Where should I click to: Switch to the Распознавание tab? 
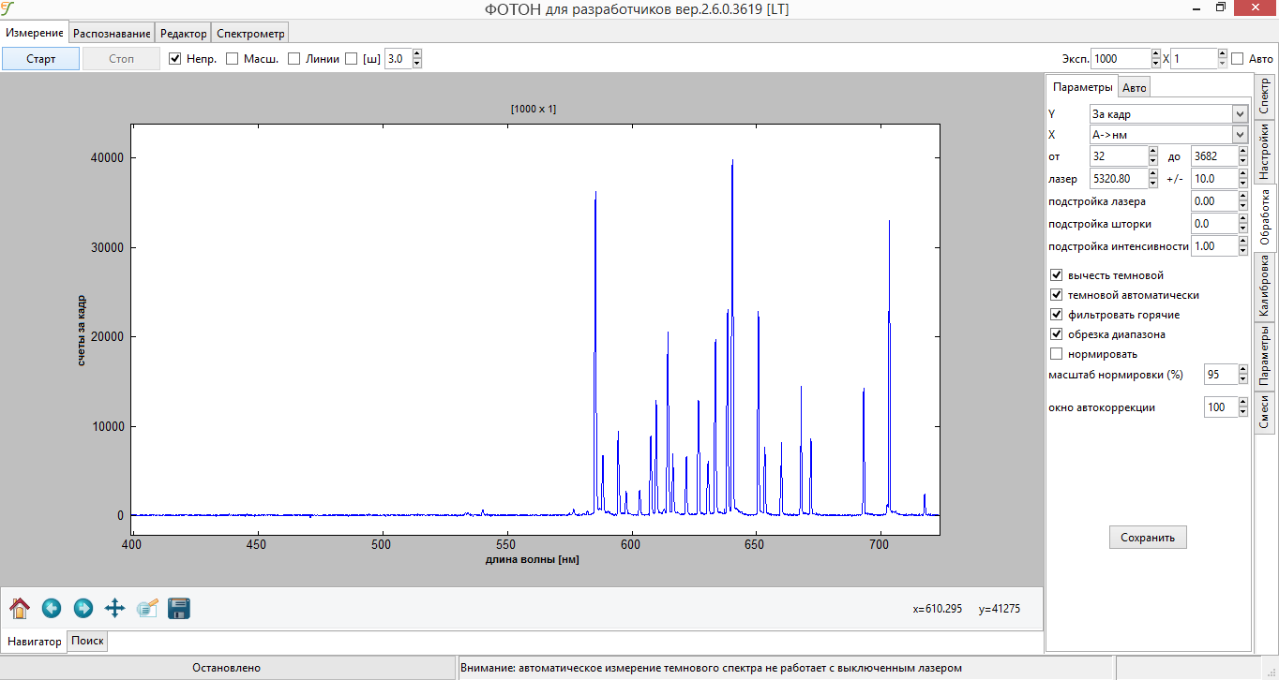(113, 33)
